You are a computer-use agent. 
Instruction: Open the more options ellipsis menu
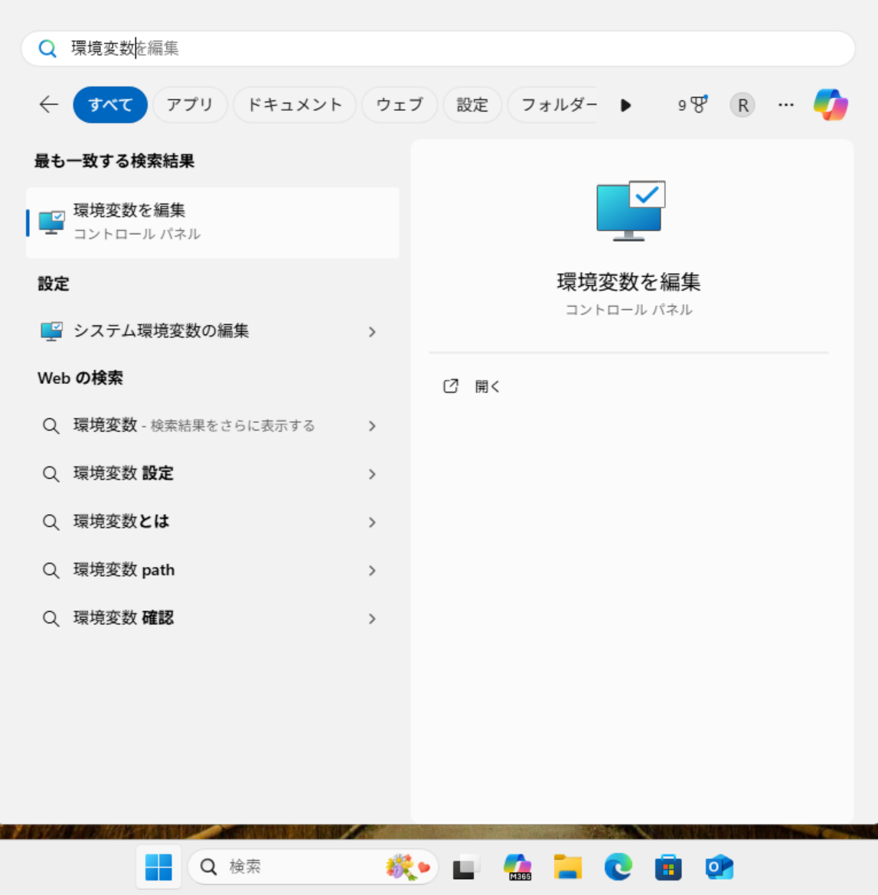[x=786, y=105]
